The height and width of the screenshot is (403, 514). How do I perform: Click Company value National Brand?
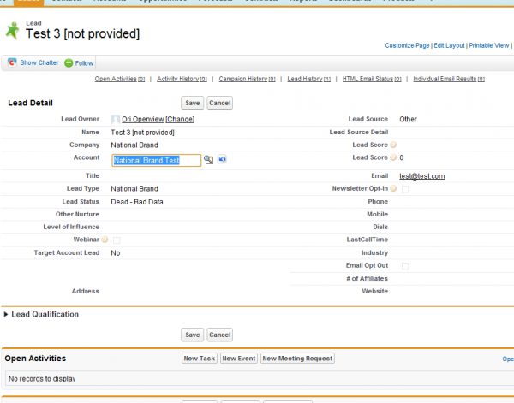point(134,145)
